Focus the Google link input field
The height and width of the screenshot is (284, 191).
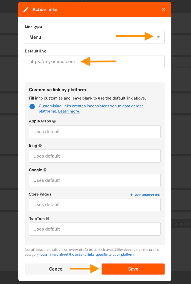[x=95, y=180]
